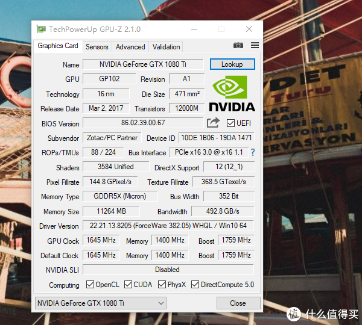Viewport: 362px width, 325px height.
Task: Open the GPU selection dropdown at bottom
Action: click(x=100, y=303)
